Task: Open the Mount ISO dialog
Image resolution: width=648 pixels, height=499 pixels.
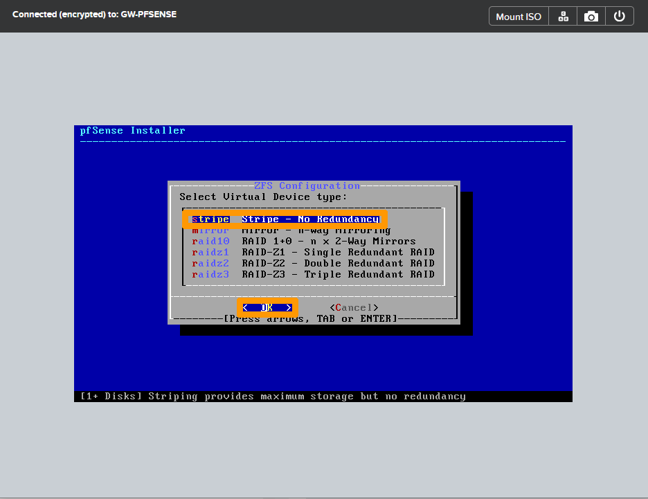Action: [518, 15]
